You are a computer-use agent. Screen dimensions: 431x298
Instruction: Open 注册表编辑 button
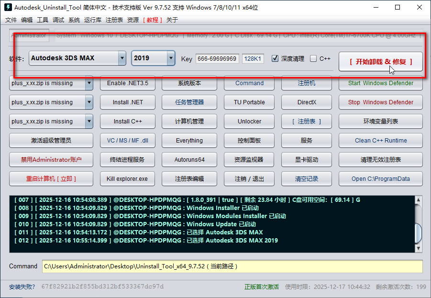tap(189, 179)
